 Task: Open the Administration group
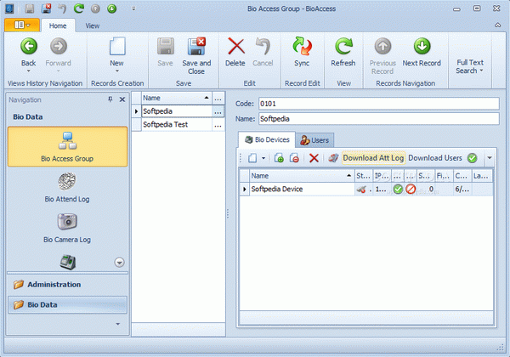[67, 285]
